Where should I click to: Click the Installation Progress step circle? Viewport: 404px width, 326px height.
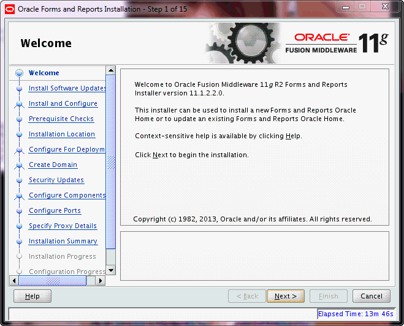[19, 256]
